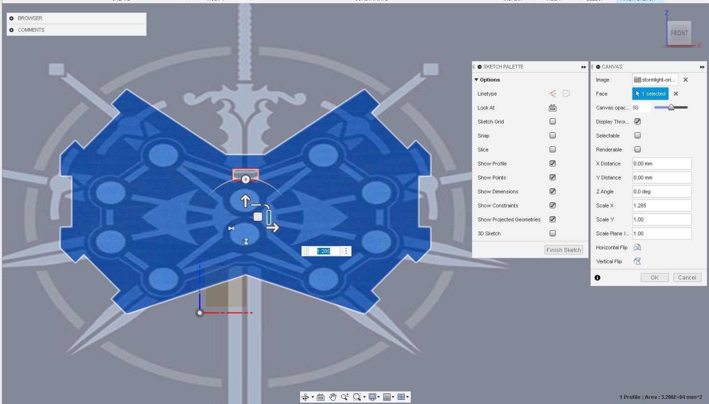Enable the Selectable checkbox

638,136
